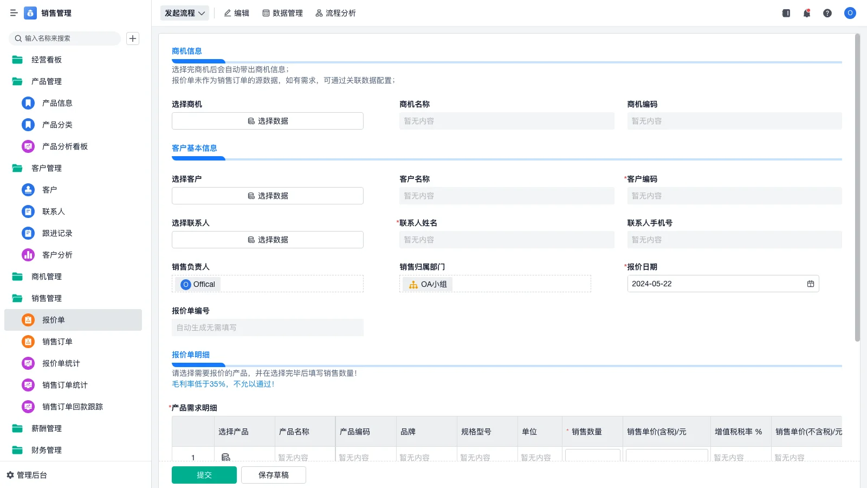Viewport: 867px width, 488px height.
Task: Click the user avatar icon top-right
Action: (x=849, y=13)
